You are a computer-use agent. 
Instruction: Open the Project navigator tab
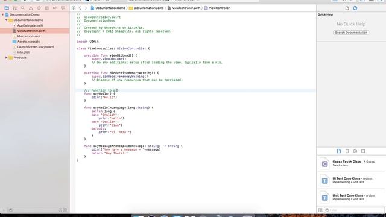pyautogui.click(x=7, y=8)
